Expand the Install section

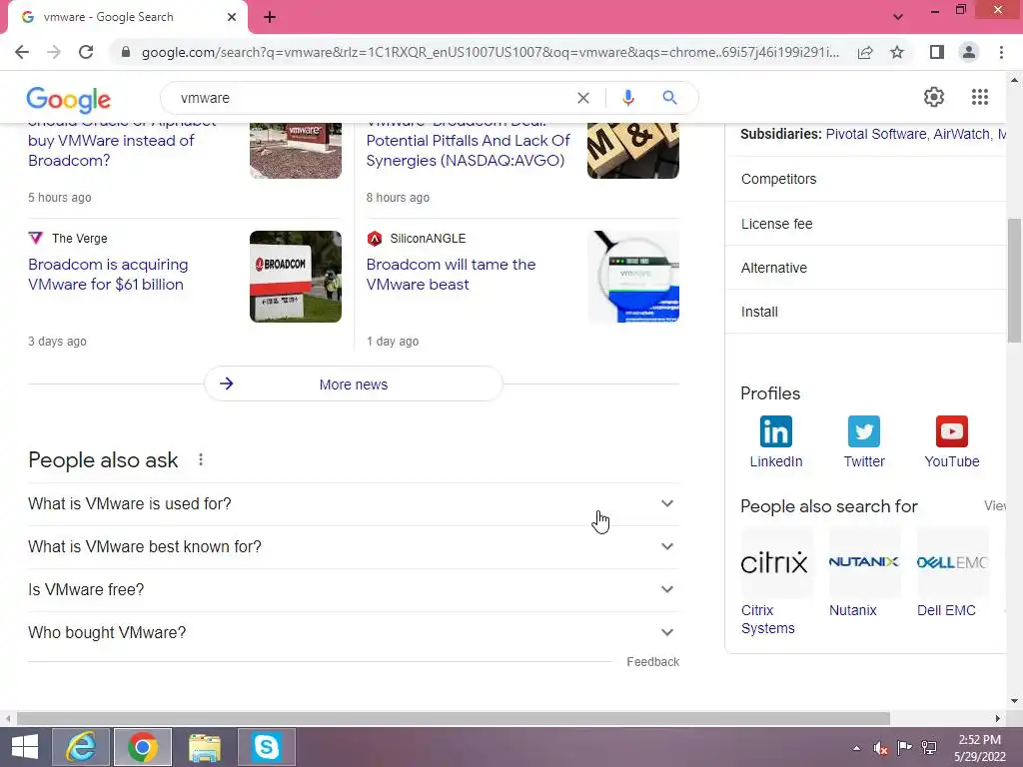(x=866, y=312)
